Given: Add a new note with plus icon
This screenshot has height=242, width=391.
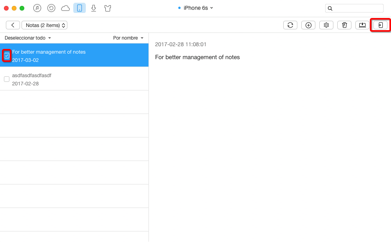Looking at the screenshot, I should (x=308, y=25).
